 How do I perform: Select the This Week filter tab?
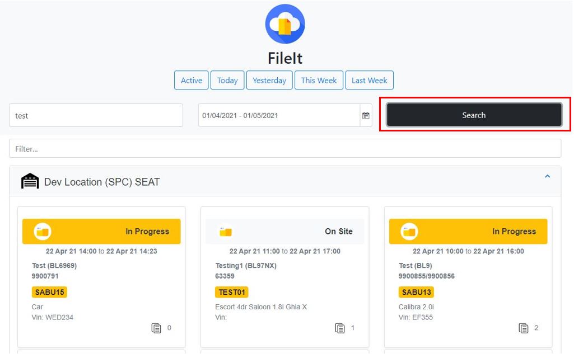coord(319,80)
